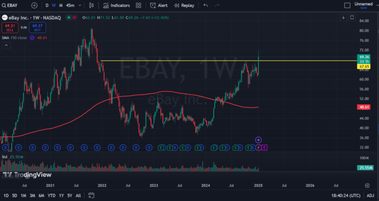Redo the chart action
The image size is (379, 201).
coord(217,5)
